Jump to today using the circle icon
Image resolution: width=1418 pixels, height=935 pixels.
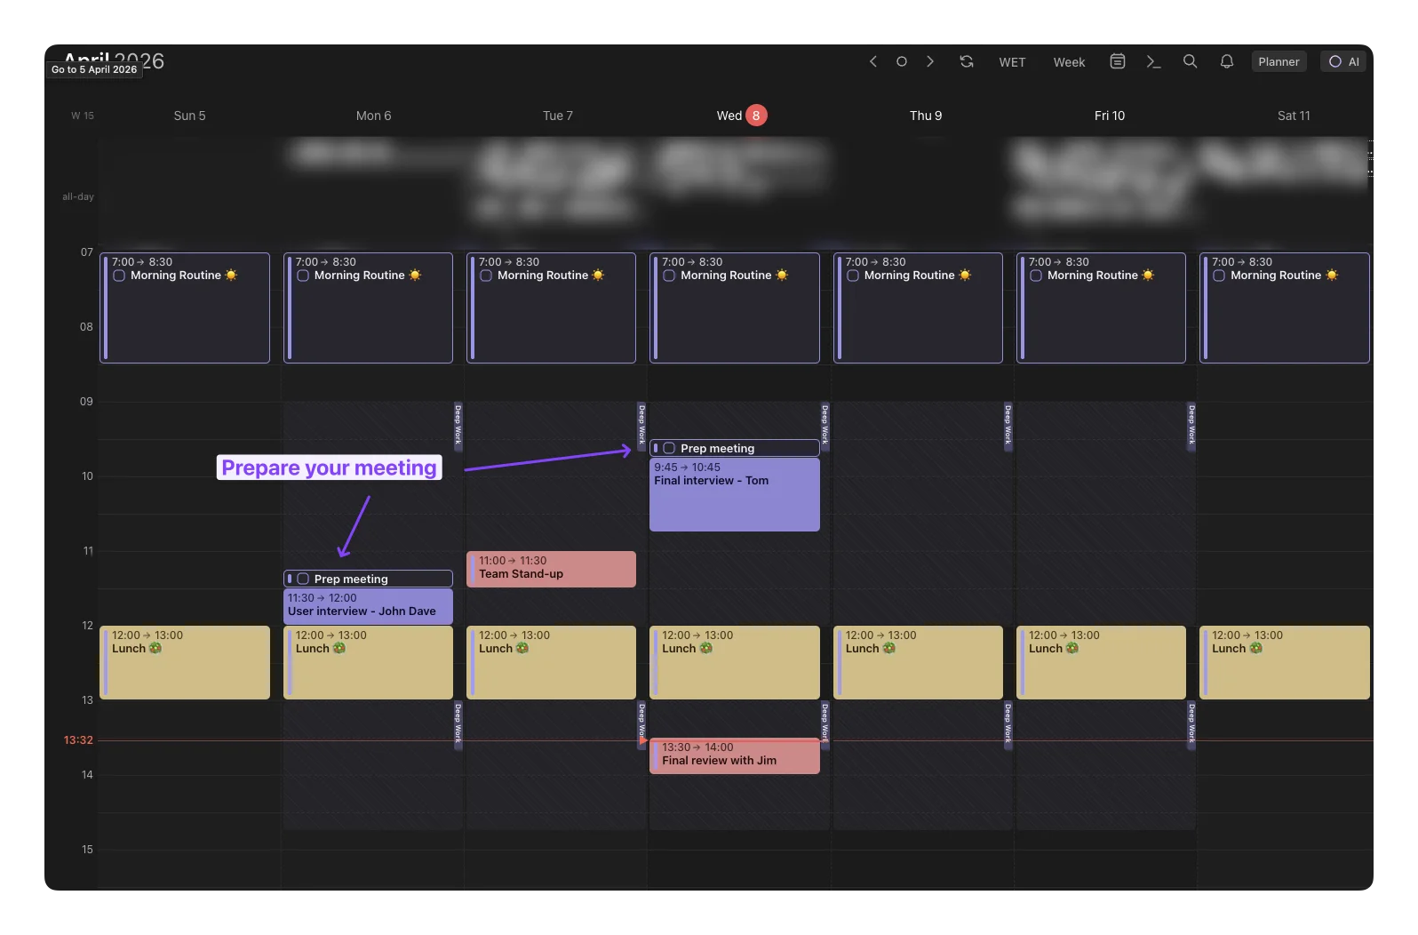[901, 61]
